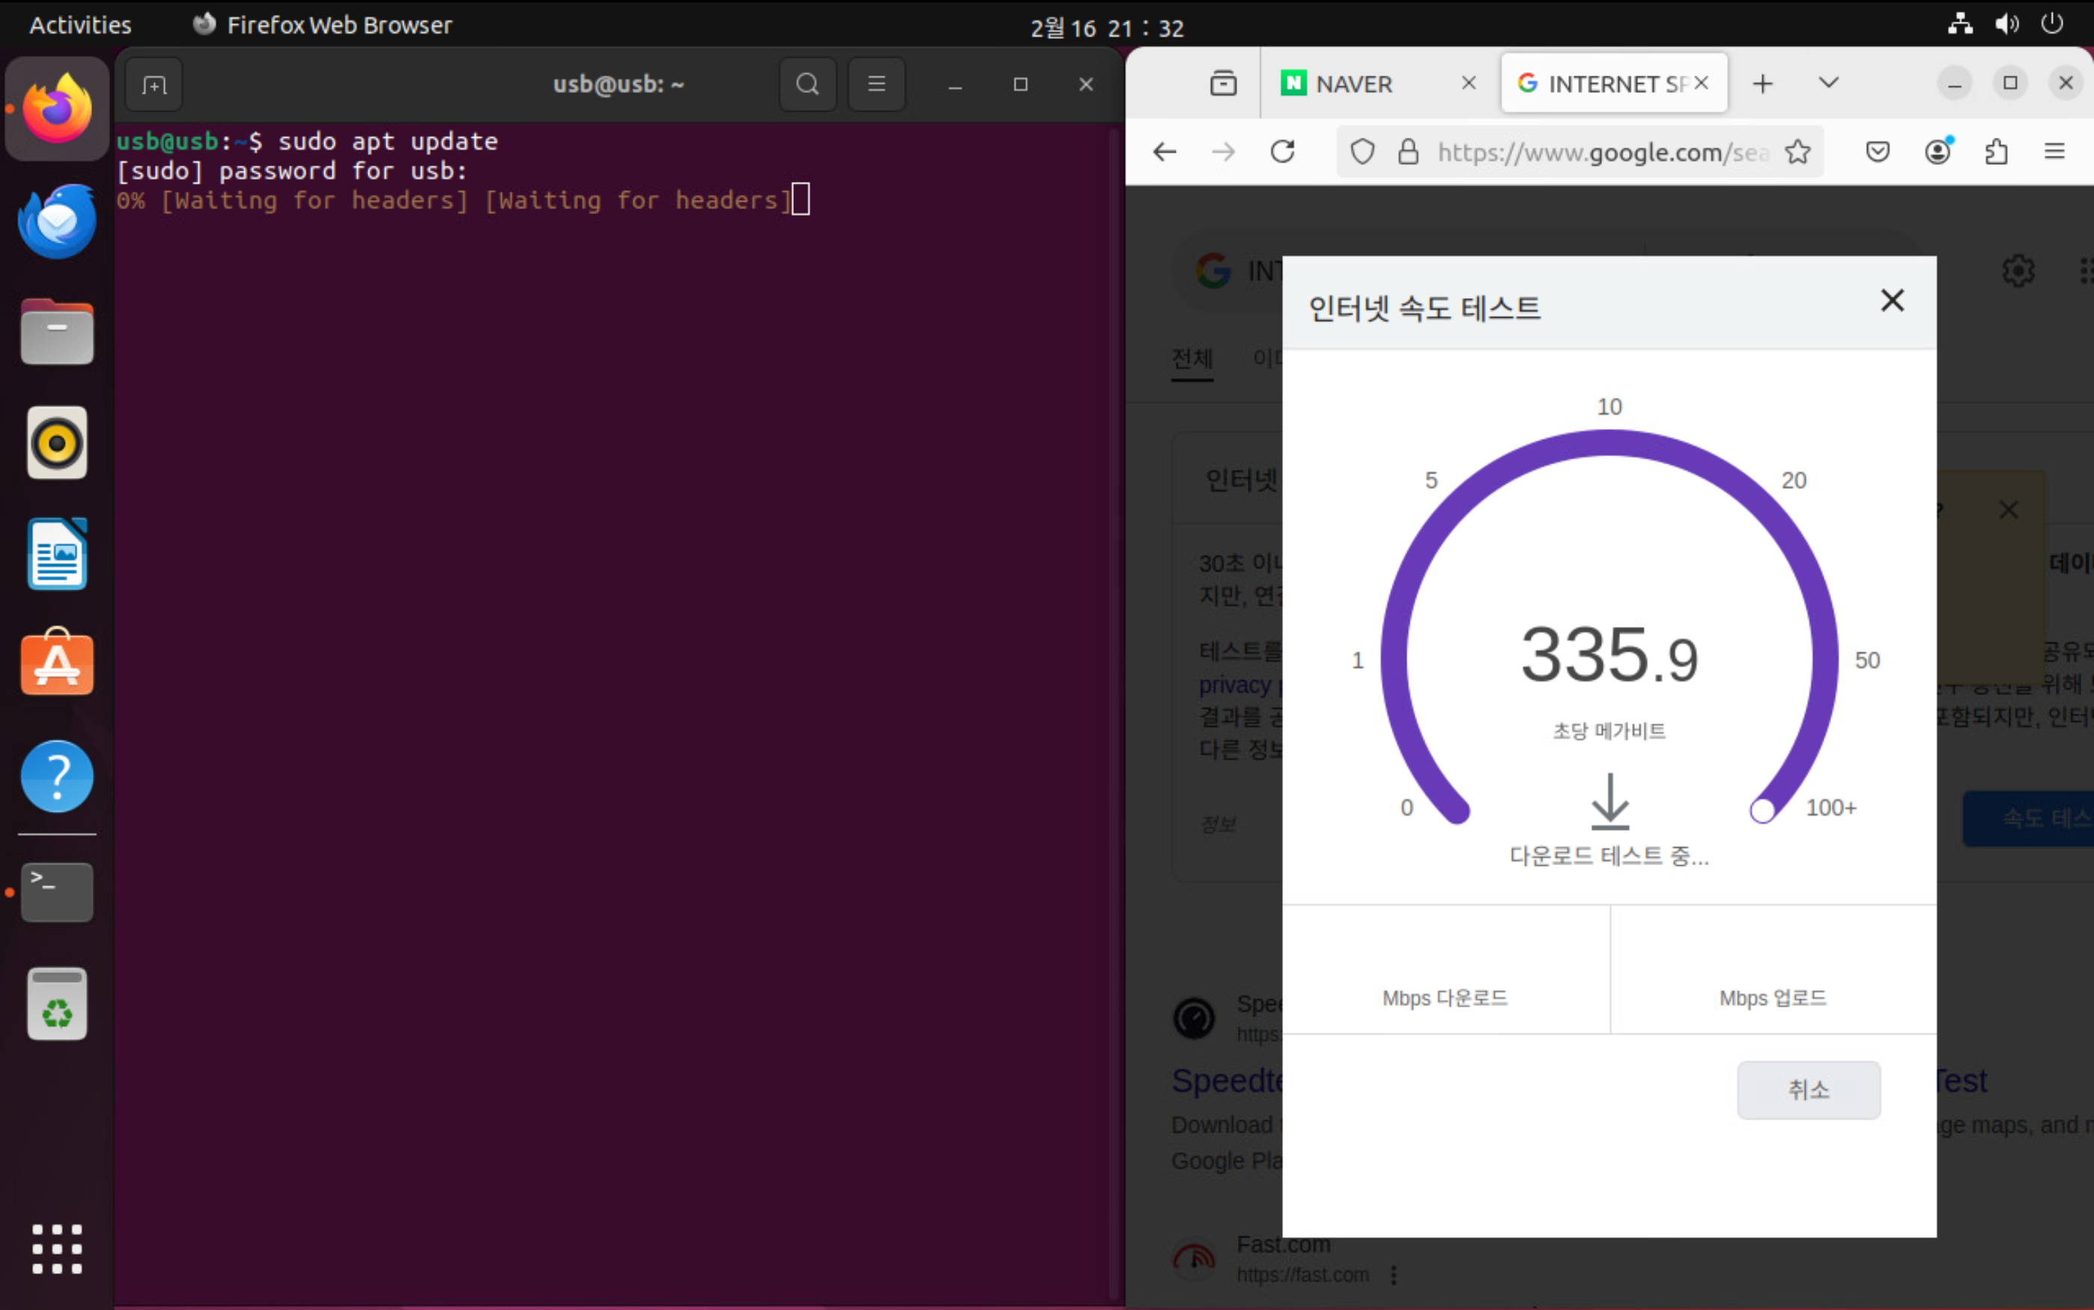Open the Firefox account icon
This screenshot has height=1310, width=2094.
tap(1937, 153)
